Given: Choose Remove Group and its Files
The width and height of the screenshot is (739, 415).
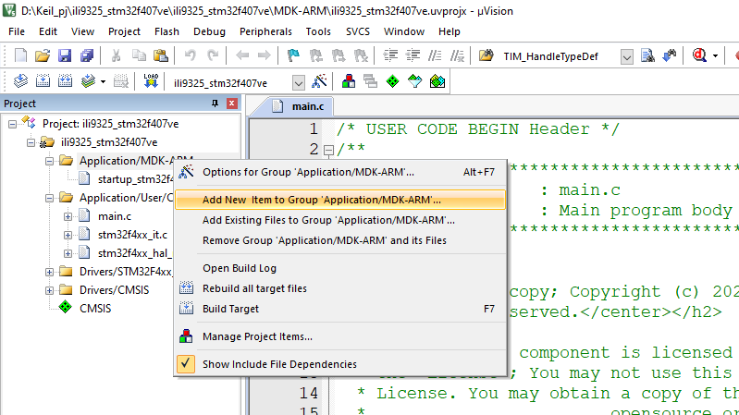Looking at the screenshot, I should click(x=339, y=240).
